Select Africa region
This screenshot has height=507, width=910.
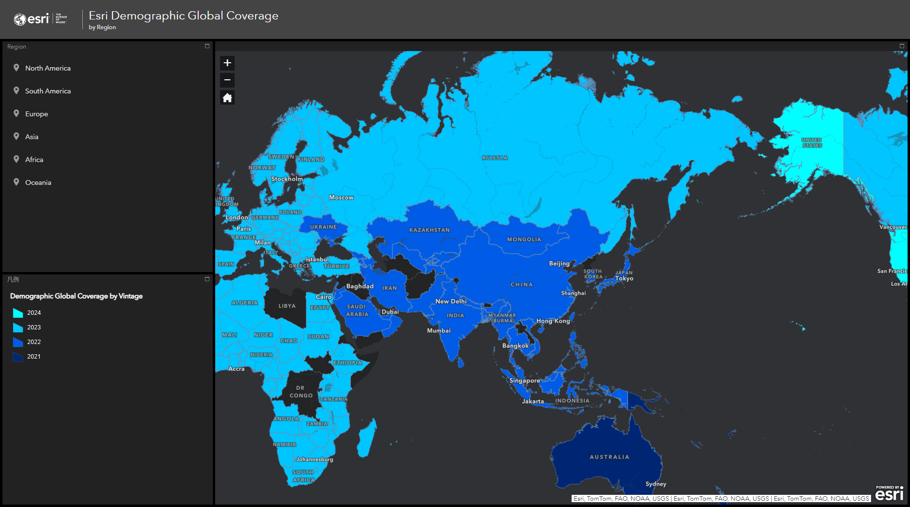point(108,160)
